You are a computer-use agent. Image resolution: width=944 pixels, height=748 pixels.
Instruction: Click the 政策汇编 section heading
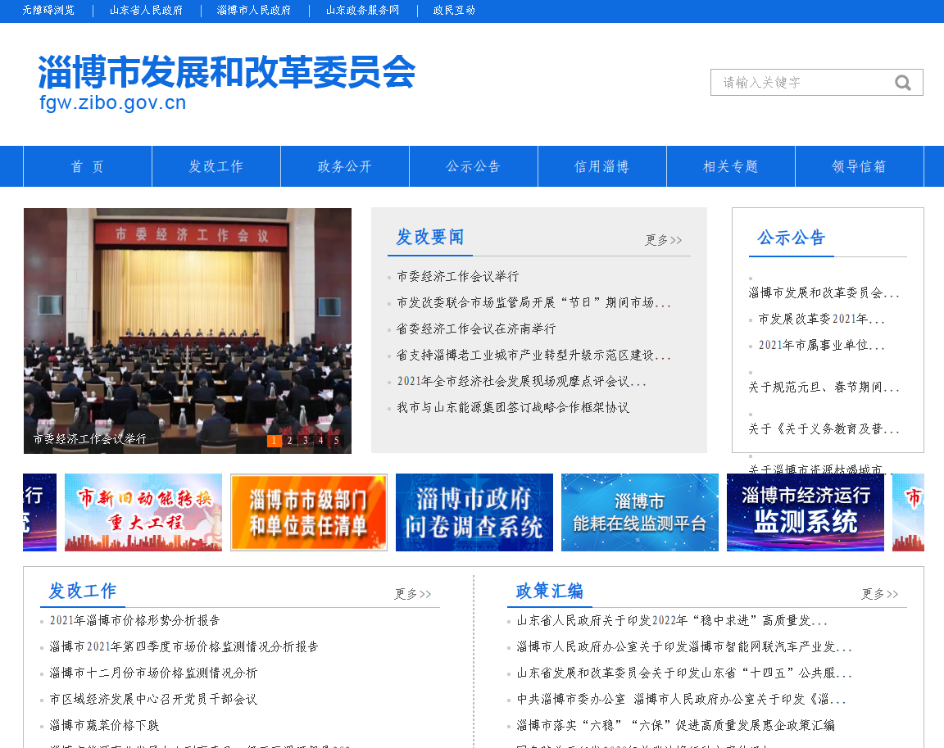click(x=550, y=591)
